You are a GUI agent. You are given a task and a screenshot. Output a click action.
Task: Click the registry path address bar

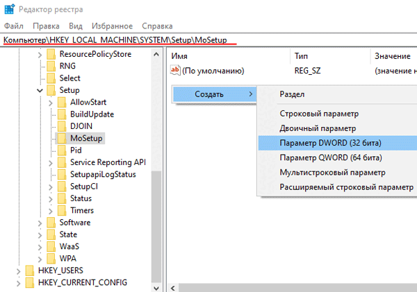point(208,40)
